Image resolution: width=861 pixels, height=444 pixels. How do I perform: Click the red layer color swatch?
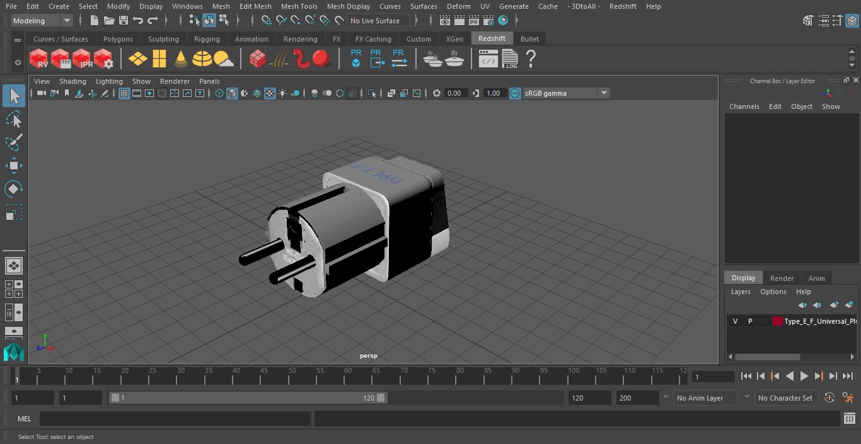coord(778,321)
